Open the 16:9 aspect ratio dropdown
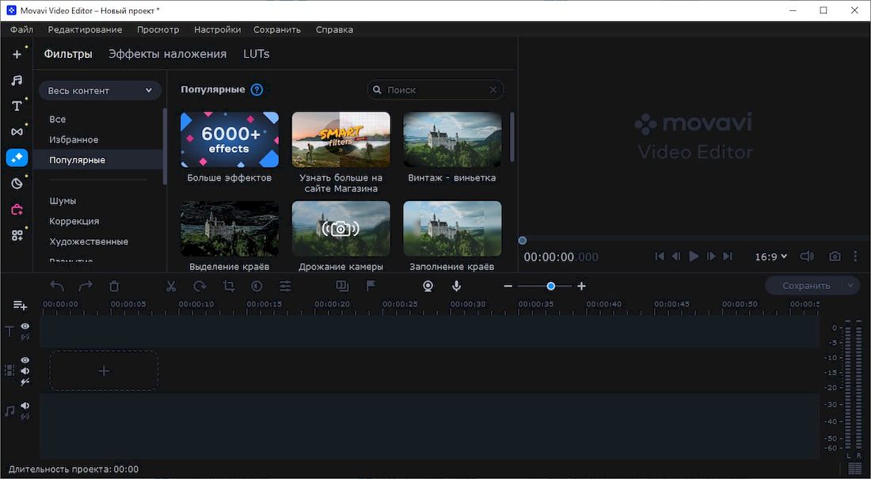Image resolution: width=871 pixels, height=479 pixels. [x=770, y=256]
